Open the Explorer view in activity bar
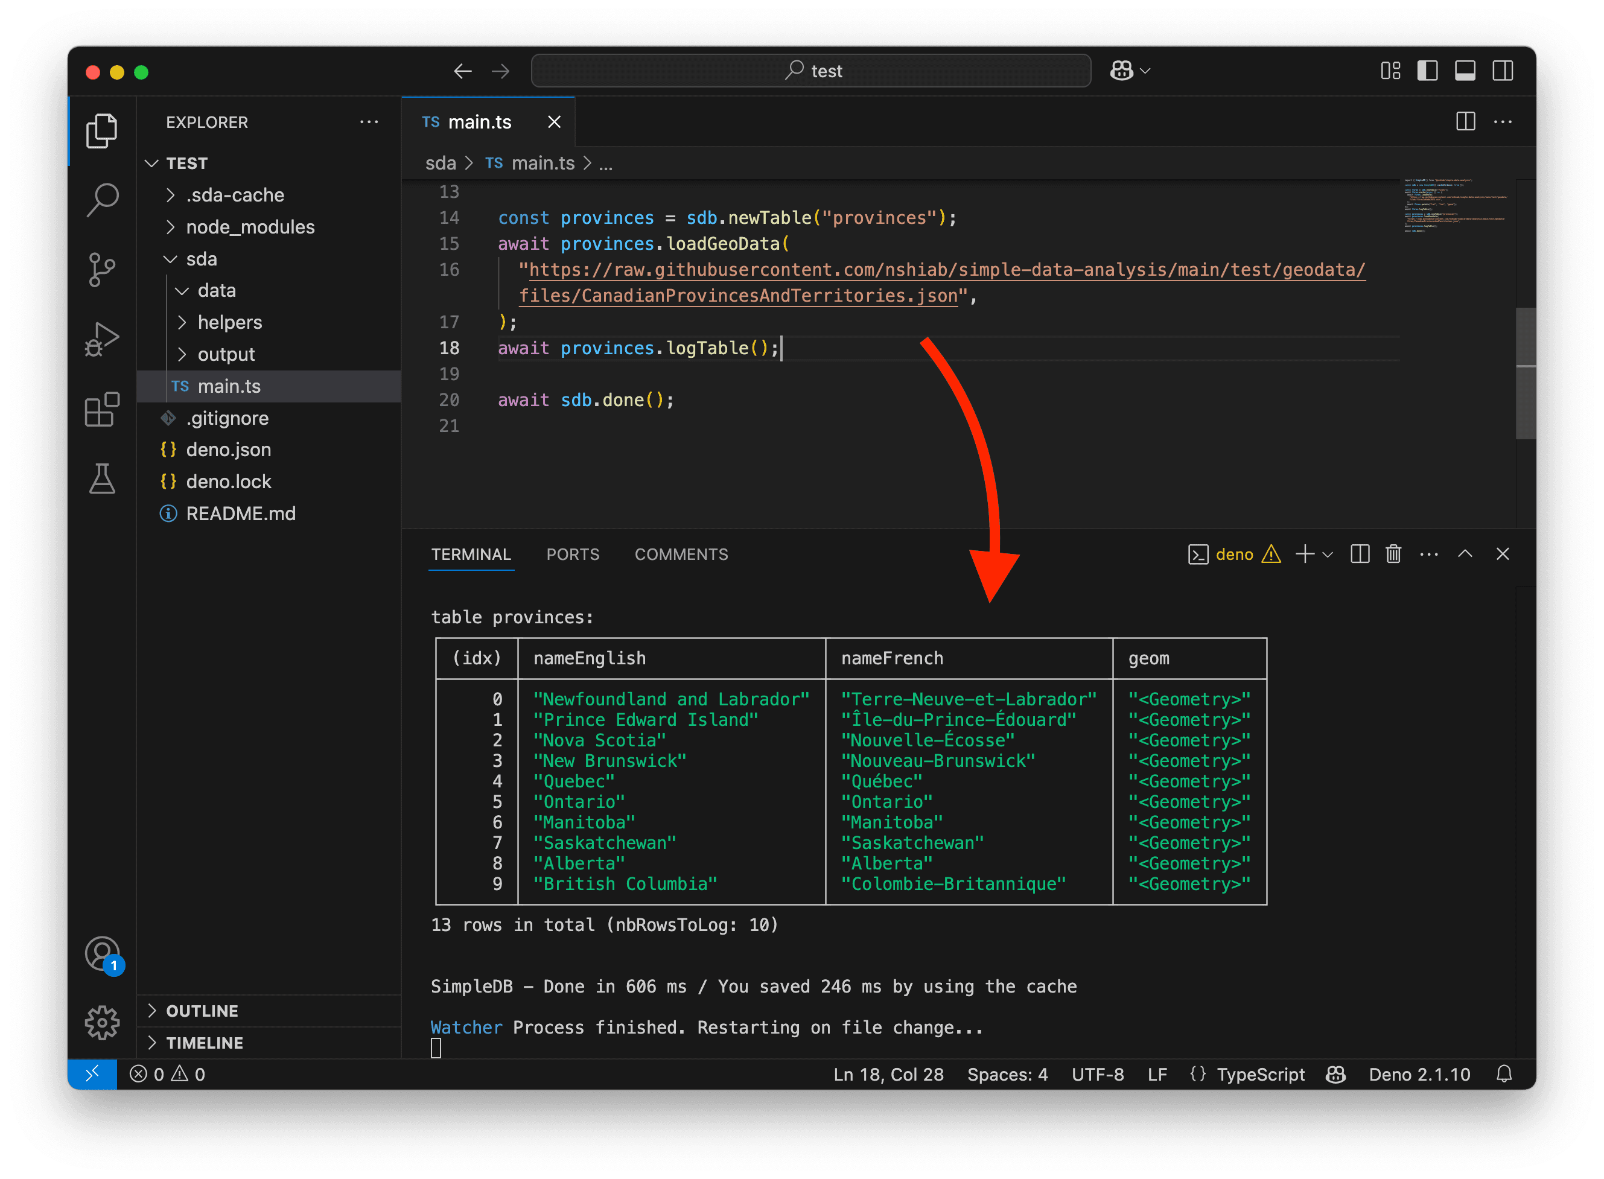Screen dimensions: 1604x1179 pos(101,130)
